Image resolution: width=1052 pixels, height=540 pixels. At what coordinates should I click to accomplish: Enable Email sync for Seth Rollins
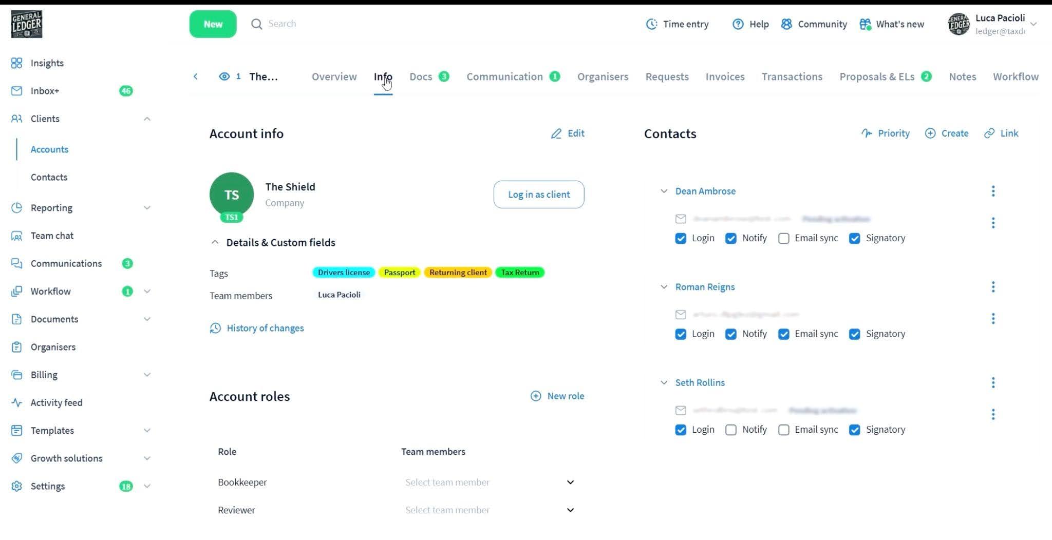[x=783, y=430]
